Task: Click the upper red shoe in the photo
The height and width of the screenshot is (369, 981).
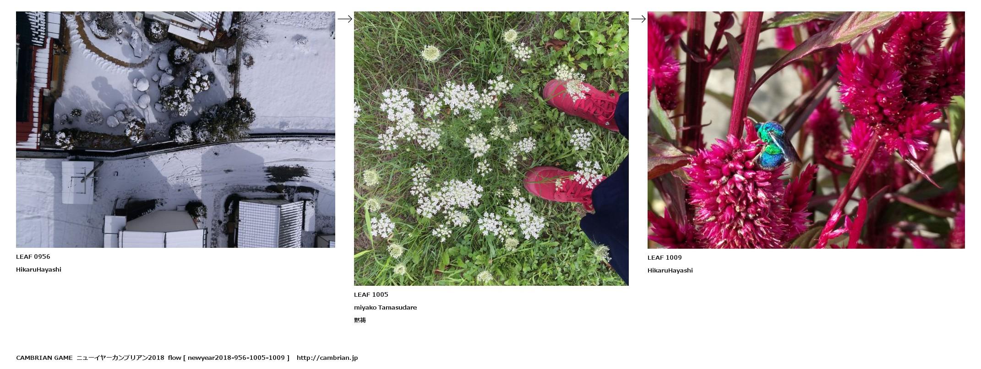Action: 583,103
